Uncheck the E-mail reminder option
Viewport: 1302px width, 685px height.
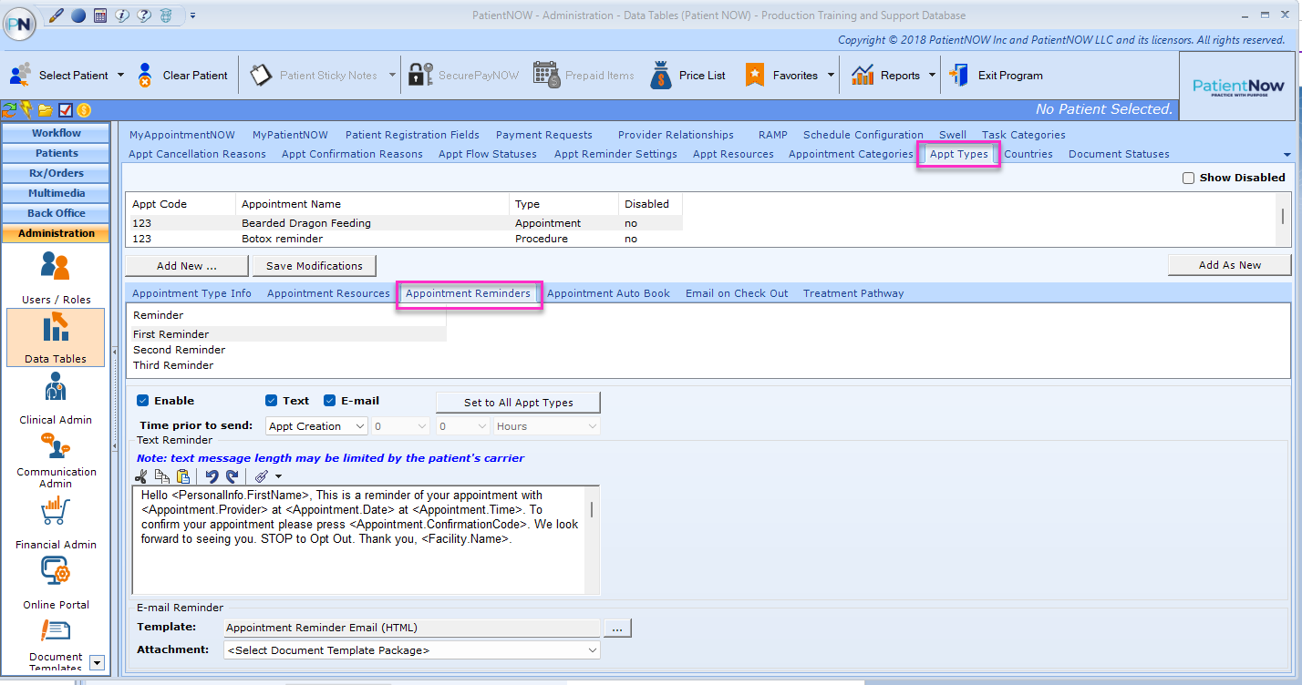tap(329, 400)
